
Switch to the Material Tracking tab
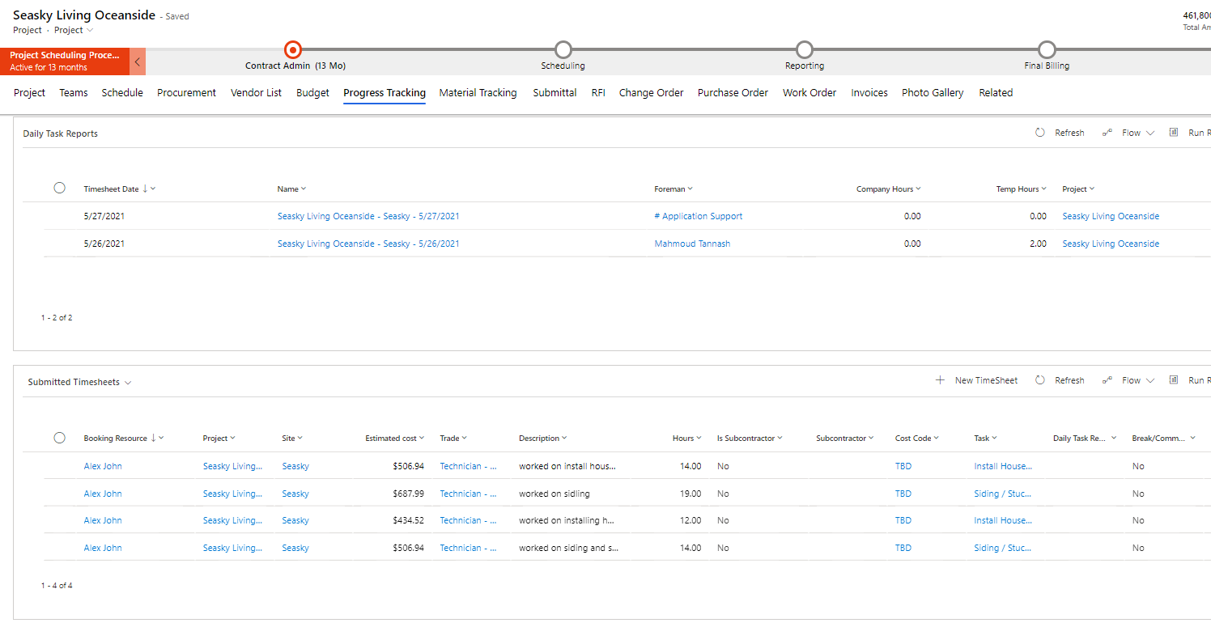pos(478,93)
